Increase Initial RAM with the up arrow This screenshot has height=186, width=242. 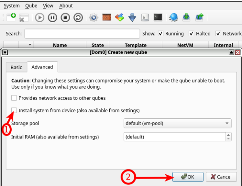228,135
